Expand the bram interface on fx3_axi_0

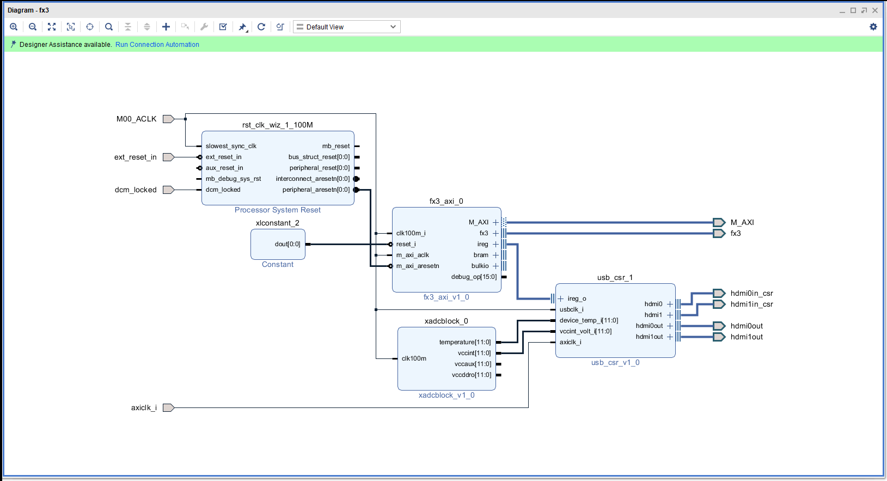point(496,255)
